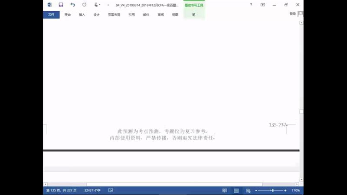This screenshot has height=195, width=347.
Task: Click the vertical scrollbar thumb
Action: coord(301,112)
